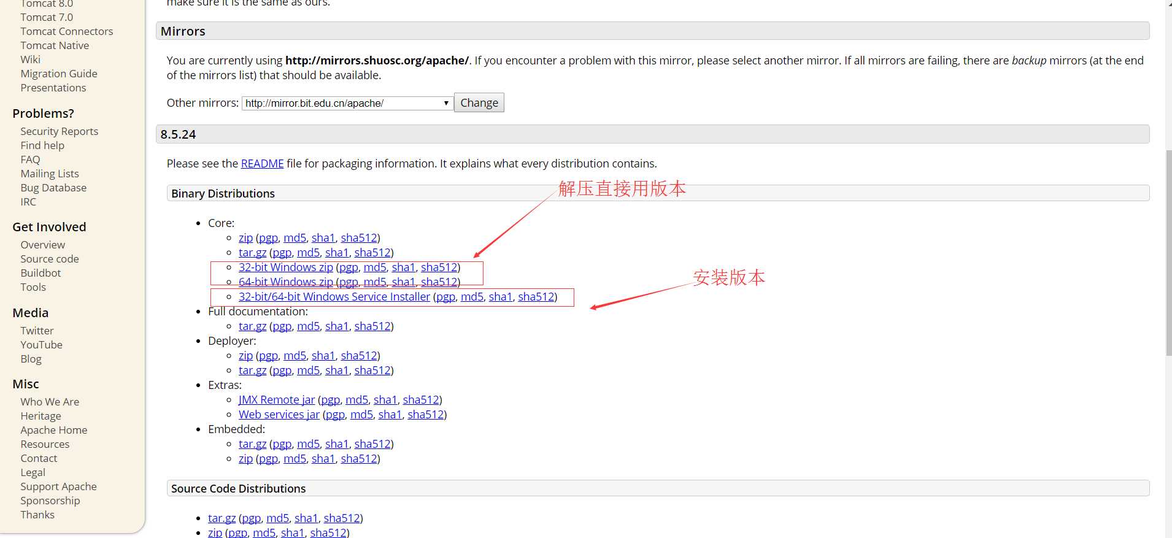Open Security Reports link
Screen dimensions: 1172x538
(60, 131)
